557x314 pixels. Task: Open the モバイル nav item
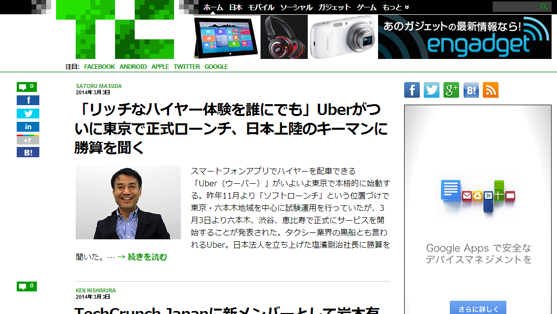[x=261, y=7]
